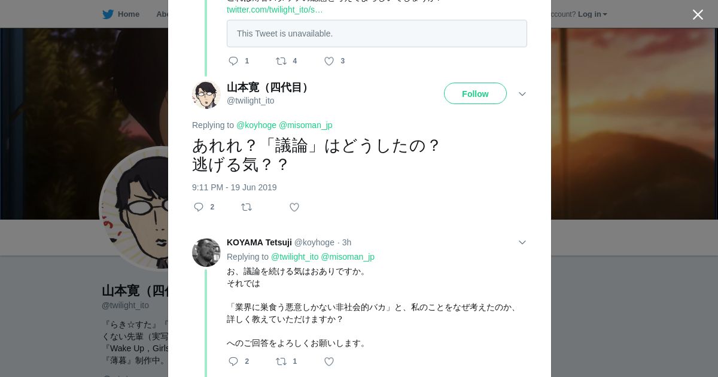Retweet KOYAMA Tetsuji's reply
The image size is (718, 377).
click(x=281, y=361)
